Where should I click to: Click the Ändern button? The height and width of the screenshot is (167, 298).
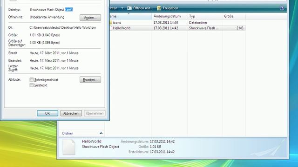coord(90,18)
